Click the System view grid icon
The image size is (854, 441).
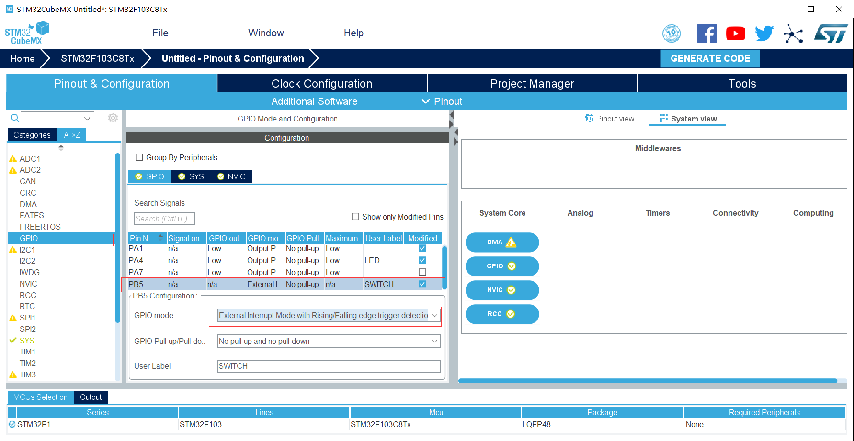(664, 118)
